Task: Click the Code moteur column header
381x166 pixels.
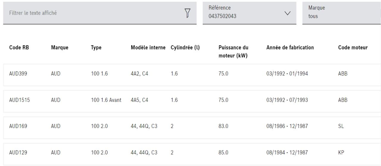Action: pos(353,48)
